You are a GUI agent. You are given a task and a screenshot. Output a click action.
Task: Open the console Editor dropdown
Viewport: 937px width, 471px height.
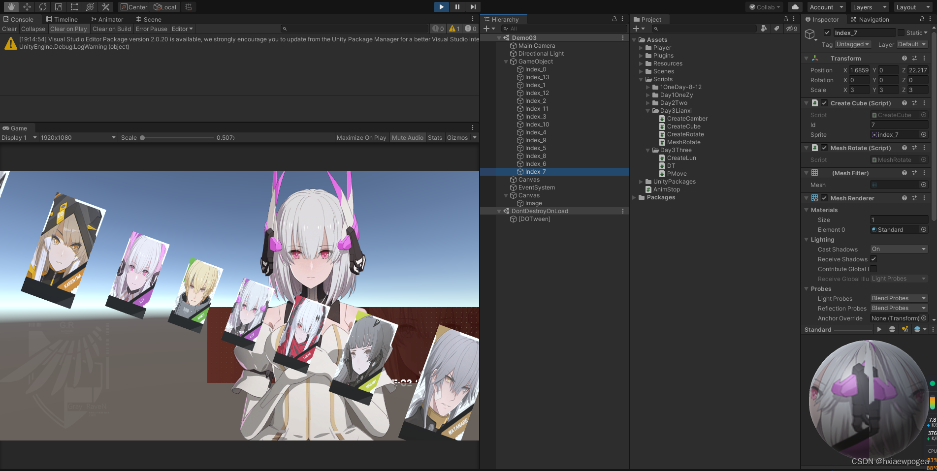[x=182, y=29]
